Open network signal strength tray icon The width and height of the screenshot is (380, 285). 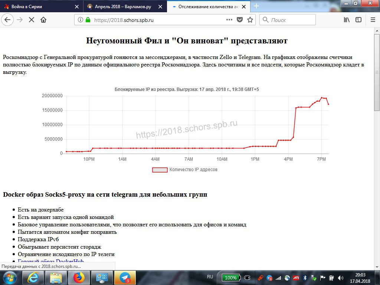tap(278, 278)
